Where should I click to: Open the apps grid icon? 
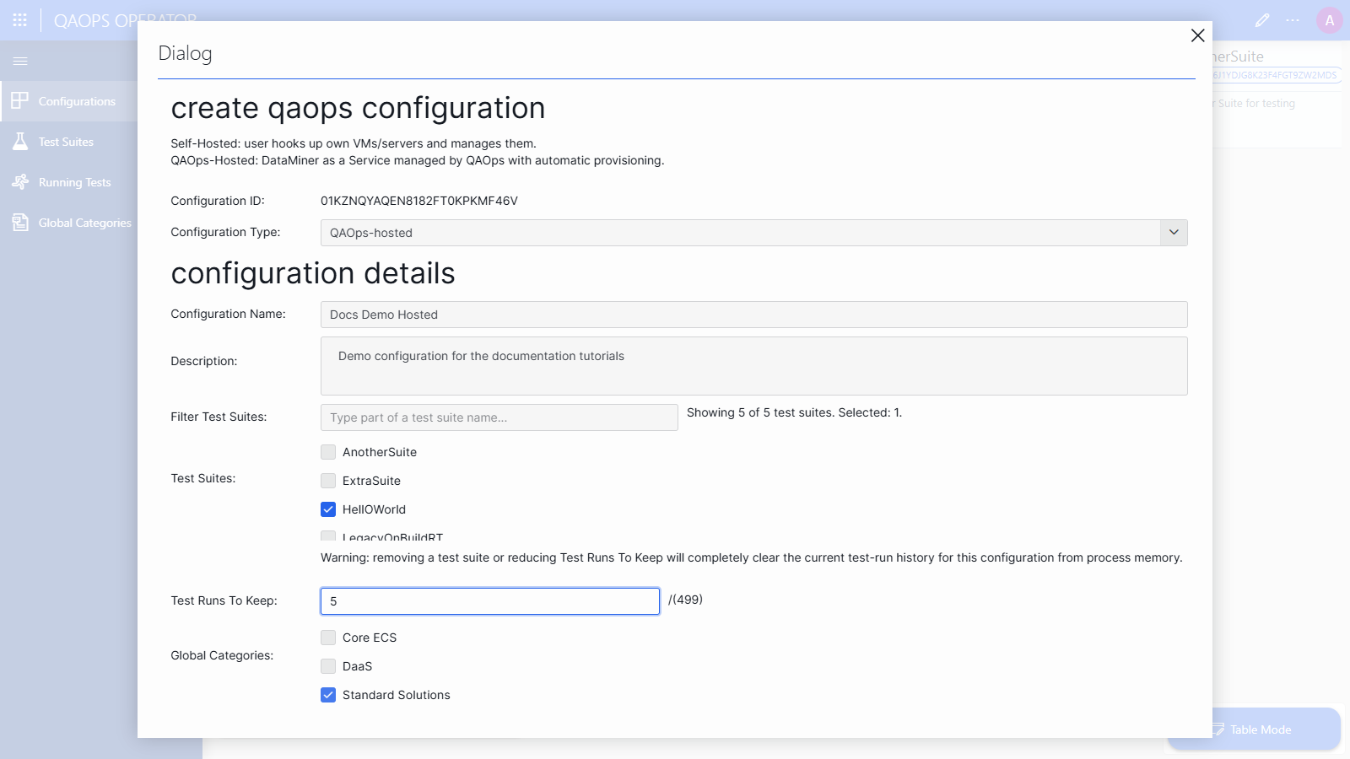pos(20,19)
